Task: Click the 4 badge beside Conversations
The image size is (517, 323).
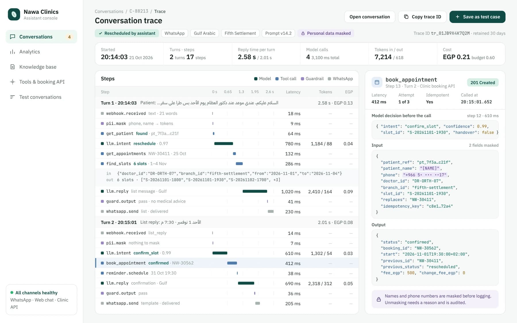Action: pos(69,37)
